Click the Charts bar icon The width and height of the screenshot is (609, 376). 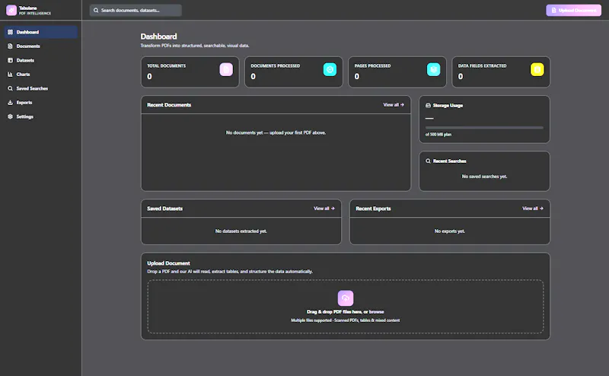tap(10, 74)
